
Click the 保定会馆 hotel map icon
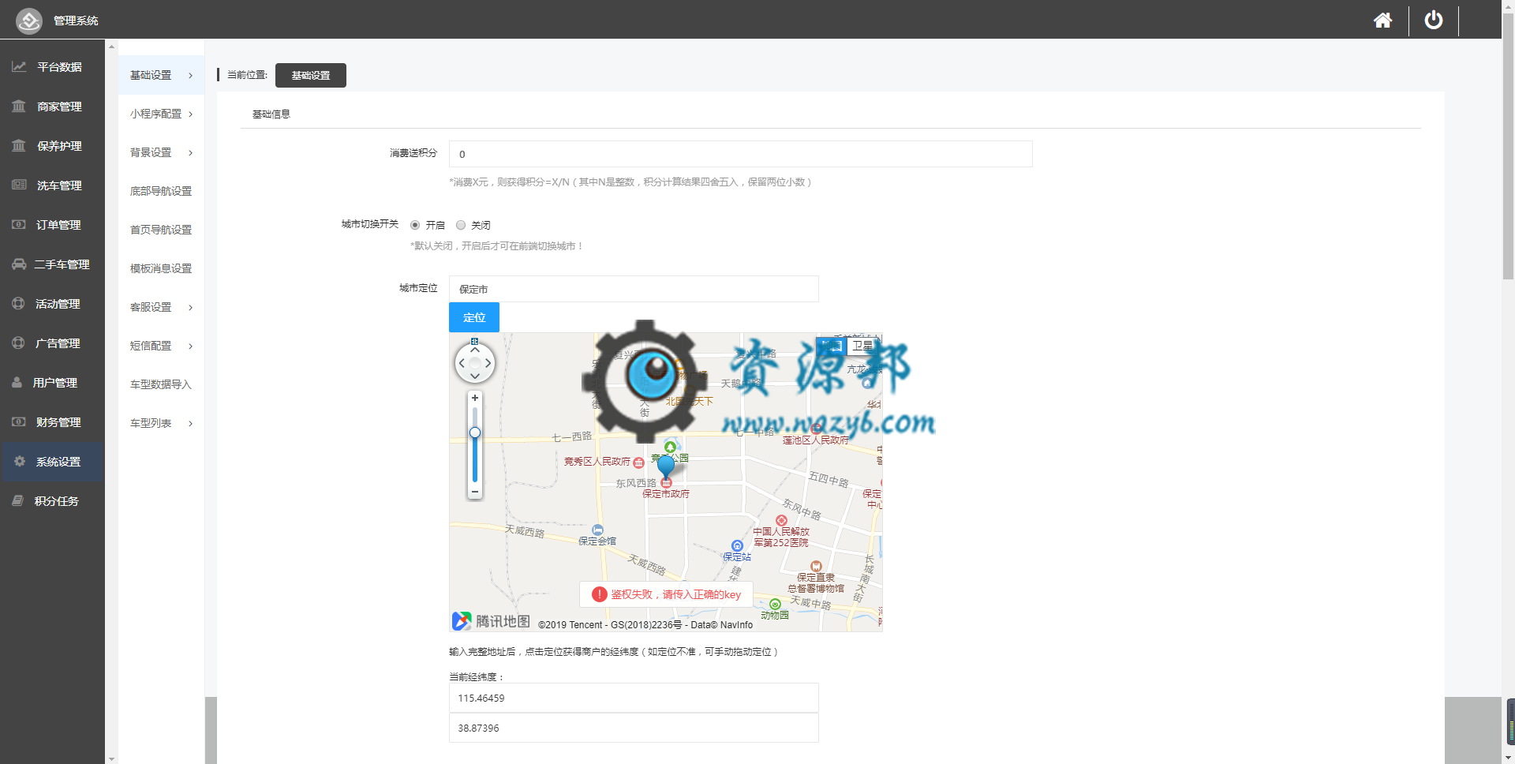pos(597,530)
